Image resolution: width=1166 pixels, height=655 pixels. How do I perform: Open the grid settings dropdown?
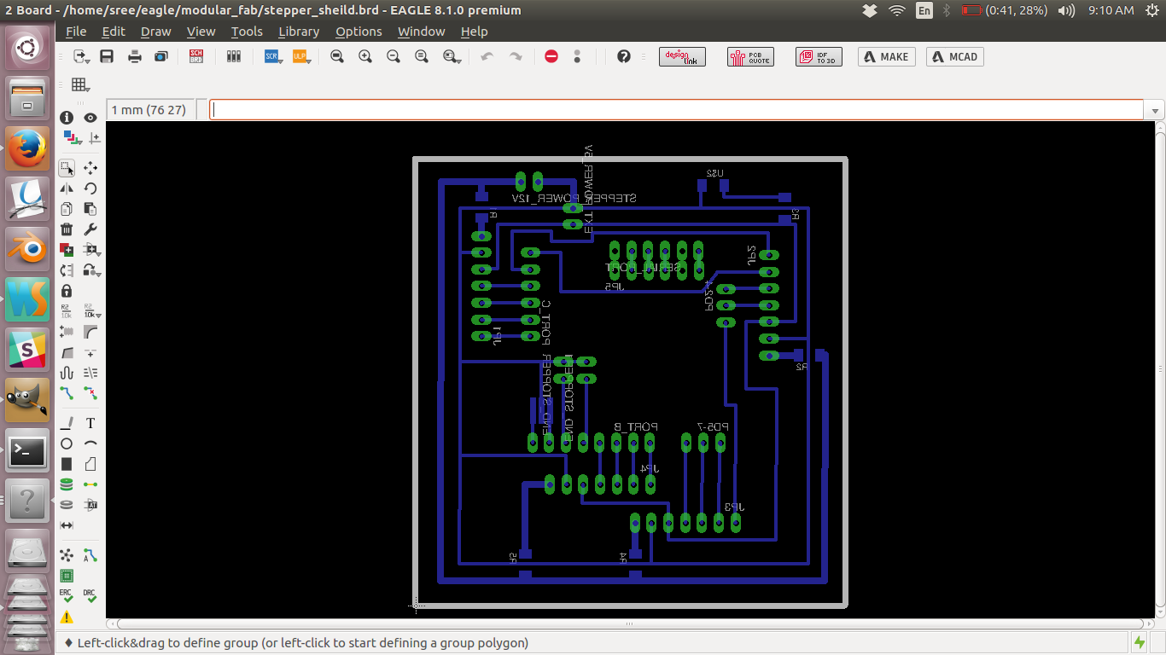[x=81, y=84]
